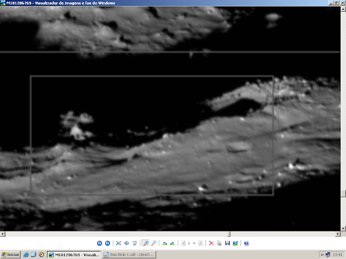Viewport: 346px width, 259px height.
Task: Select the zoom in magnifier
Action: [x=145, y=243]
